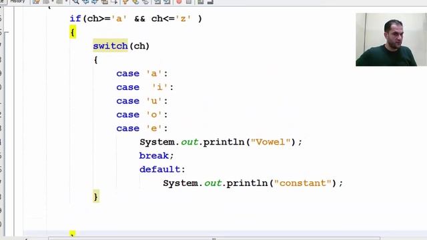Click 'z' literal in the if condition

[x=183, y=19]
